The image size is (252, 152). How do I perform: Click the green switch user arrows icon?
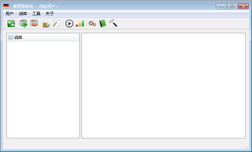click(x=11, y=23)
